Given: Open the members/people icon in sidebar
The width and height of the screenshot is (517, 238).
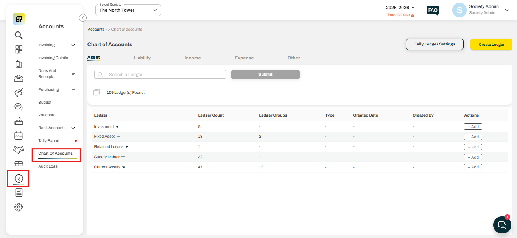Looking at the screenshot, I should (19, 78).
